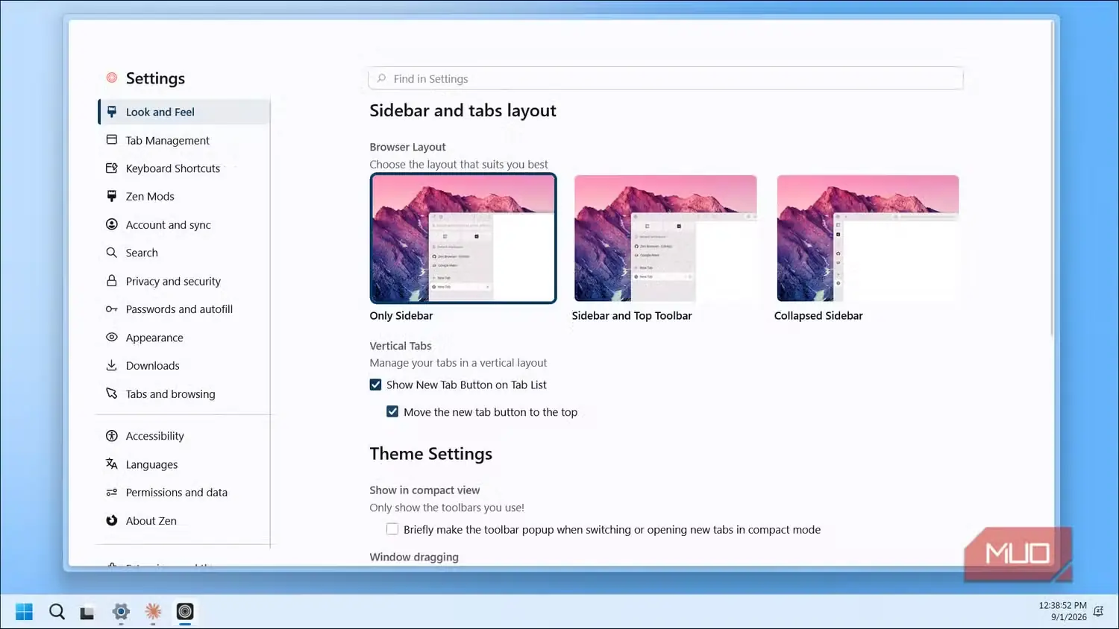Image resolution: width=1119 pixels, height=629 pixels.
Task: Click the Sidebar and Top Toolbar label
Action: tap(632, 315)
